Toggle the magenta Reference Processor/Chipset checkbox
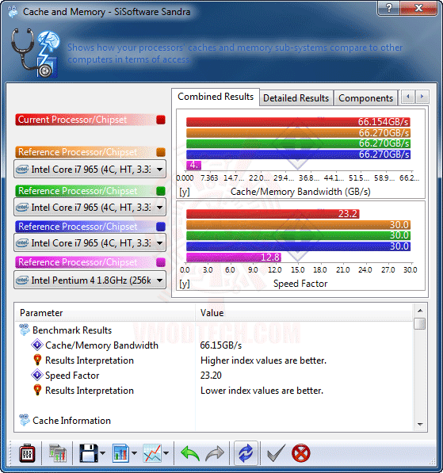Screen dimensions: 443x473 (161, 262)
